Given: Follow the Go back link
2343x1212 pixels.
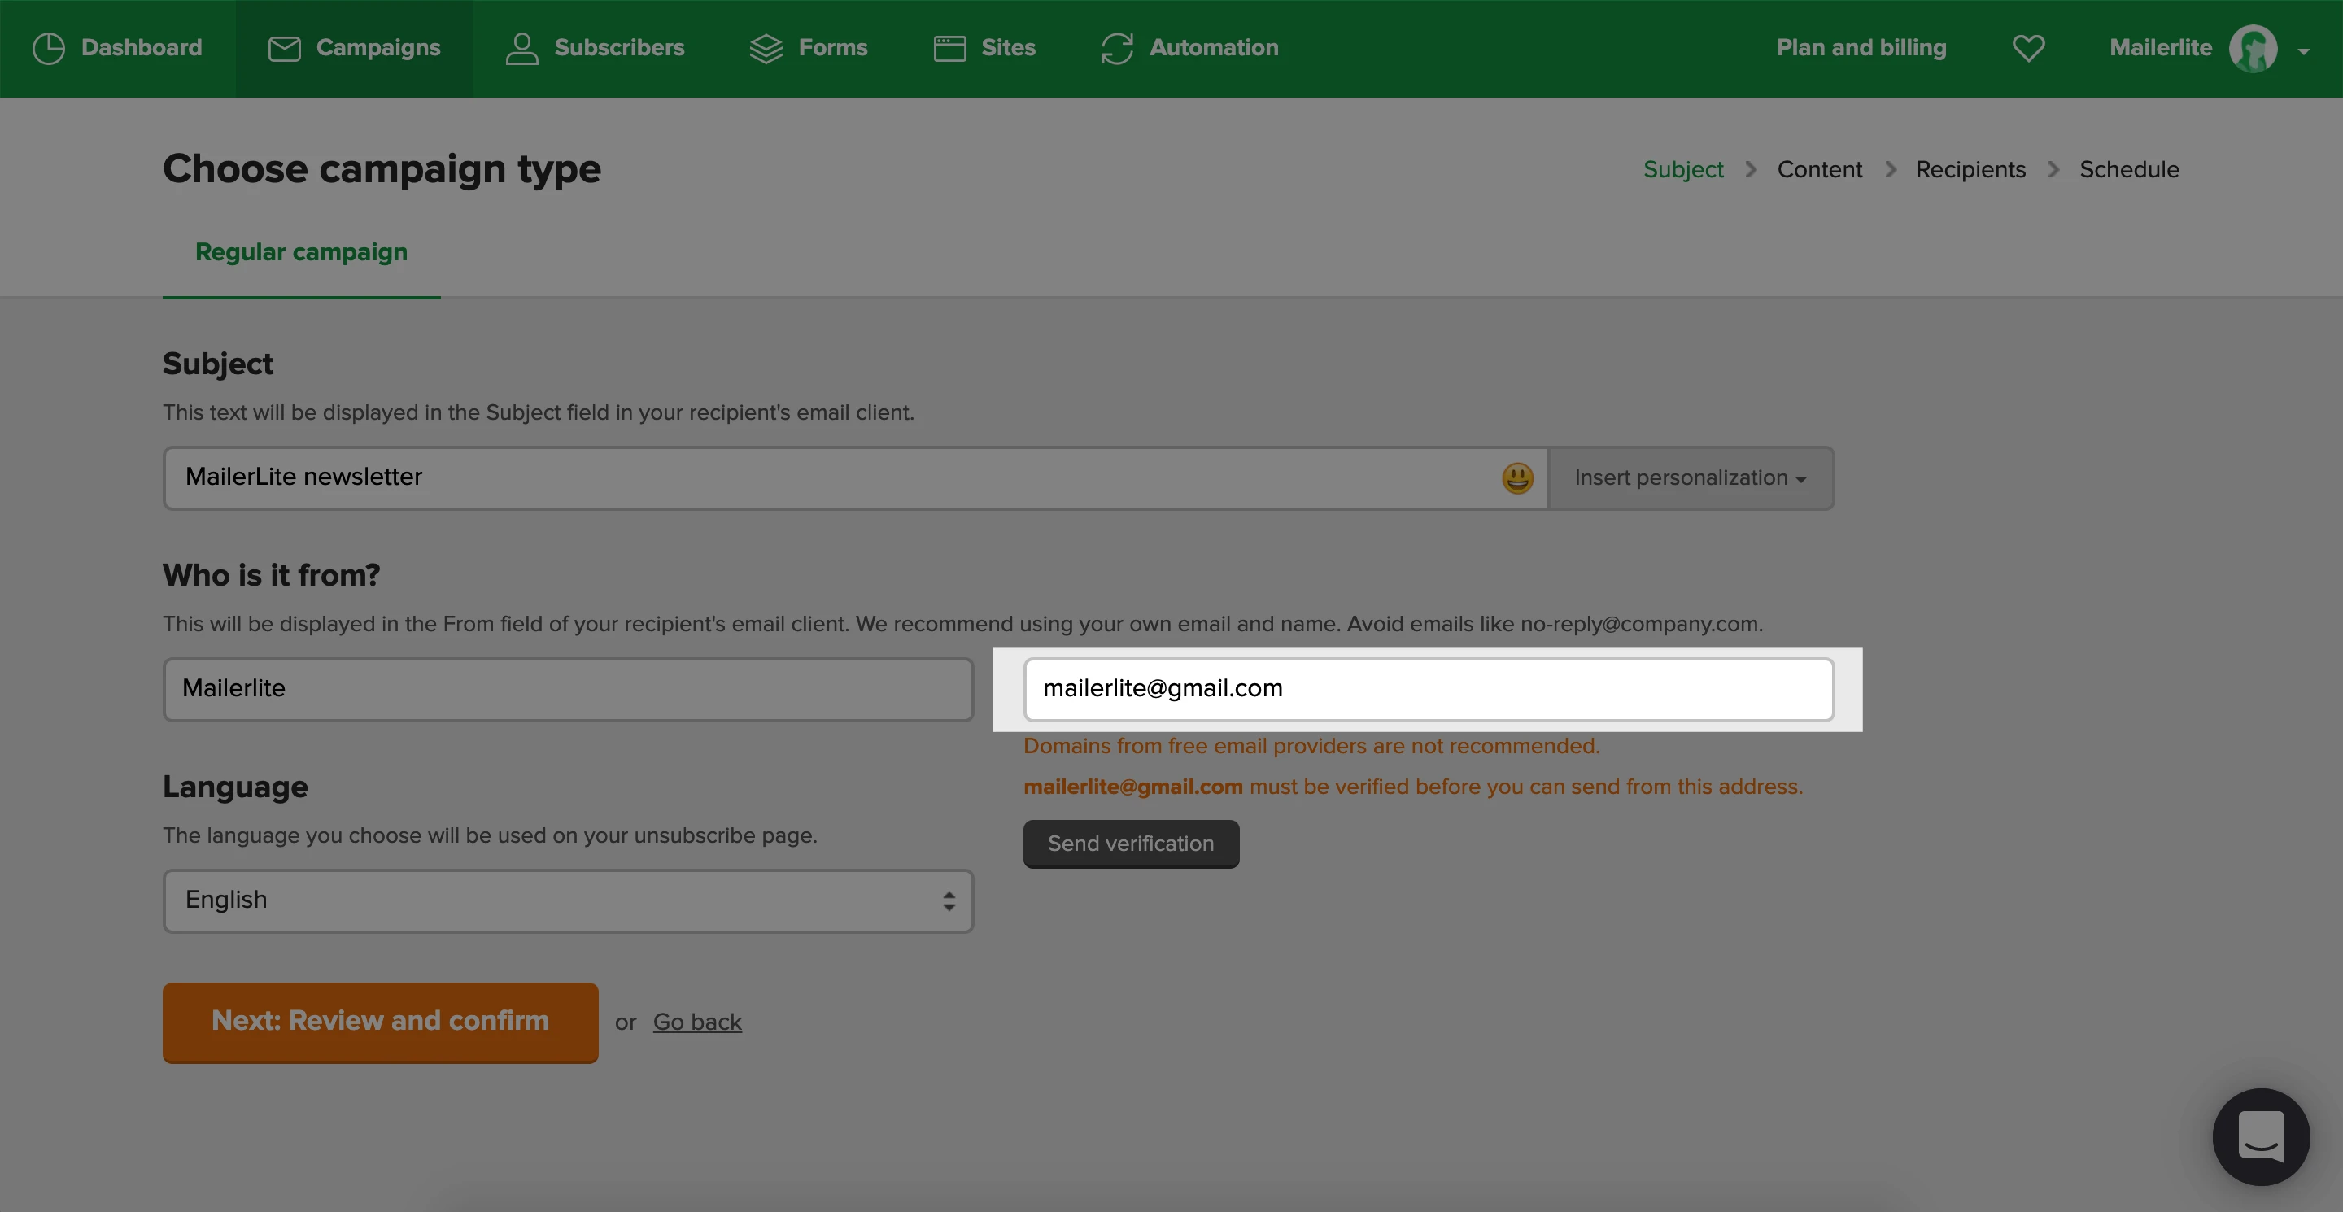Looking at the screenshot, I should tap(696, 1022).
